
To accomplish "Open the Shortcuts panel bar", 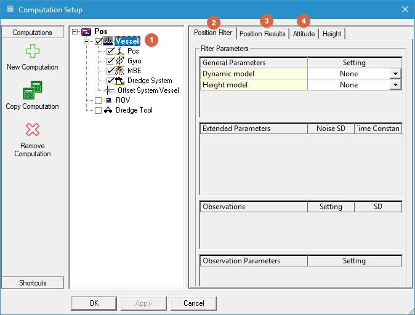I will tap(33, 282).
